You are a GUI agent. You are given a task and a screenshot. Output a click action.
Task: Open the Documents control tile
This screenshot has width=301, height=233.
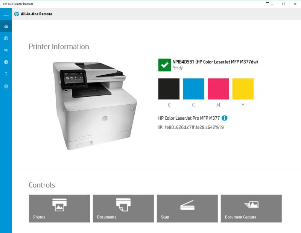123,209
